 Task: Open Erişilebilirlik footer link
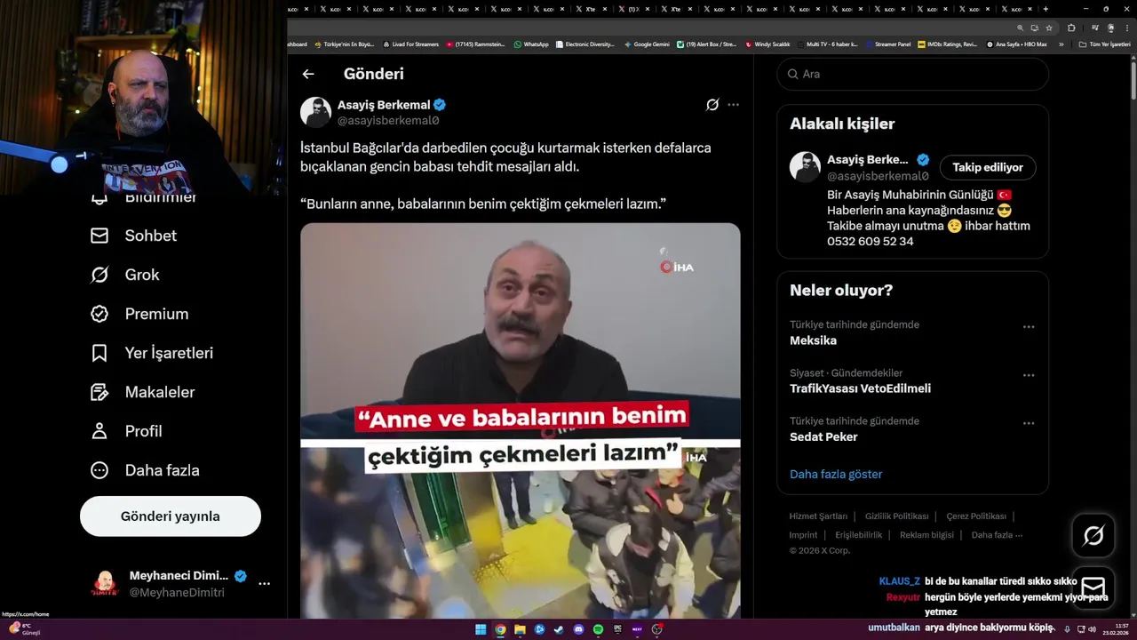[858, 535]
